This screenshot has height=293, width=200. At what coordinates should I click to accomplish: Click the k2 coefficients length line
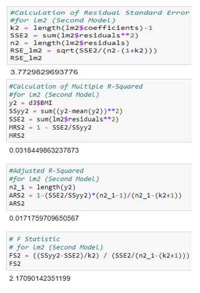[81, 28]
